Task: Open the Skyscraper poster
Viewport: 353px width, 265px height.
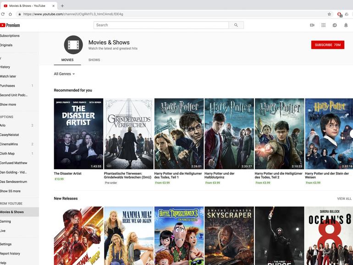Action: coord(229,236)
